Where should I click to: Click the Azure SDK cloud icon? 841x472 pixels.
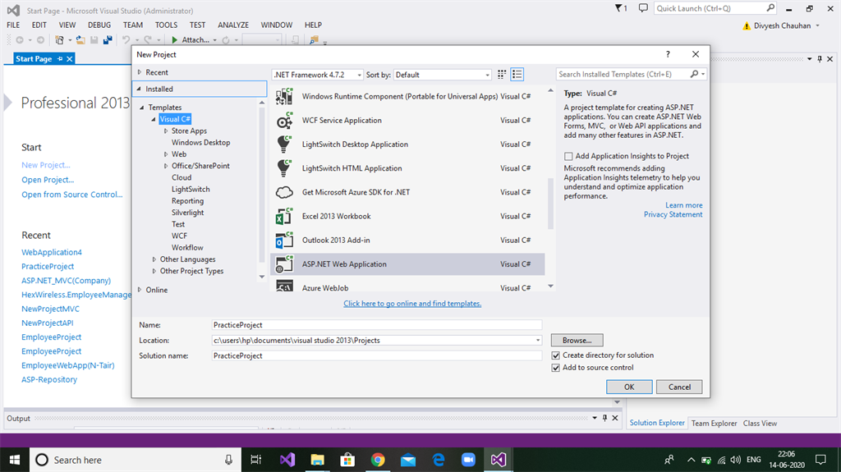pyautogui.click(x=284, y=192)
